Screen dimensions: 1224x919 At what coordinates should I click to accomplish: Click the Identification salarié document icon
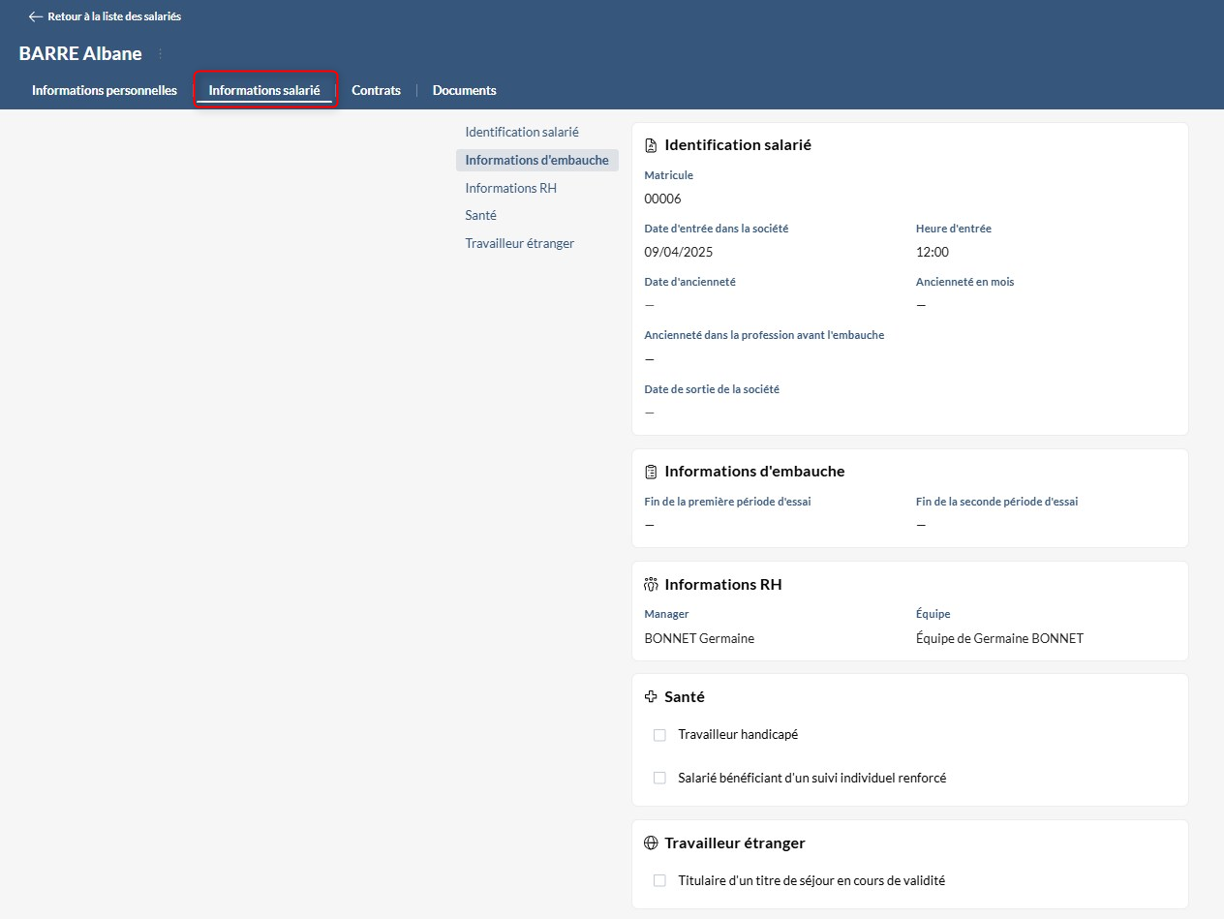pyautogui.click(x=651, y=145)
